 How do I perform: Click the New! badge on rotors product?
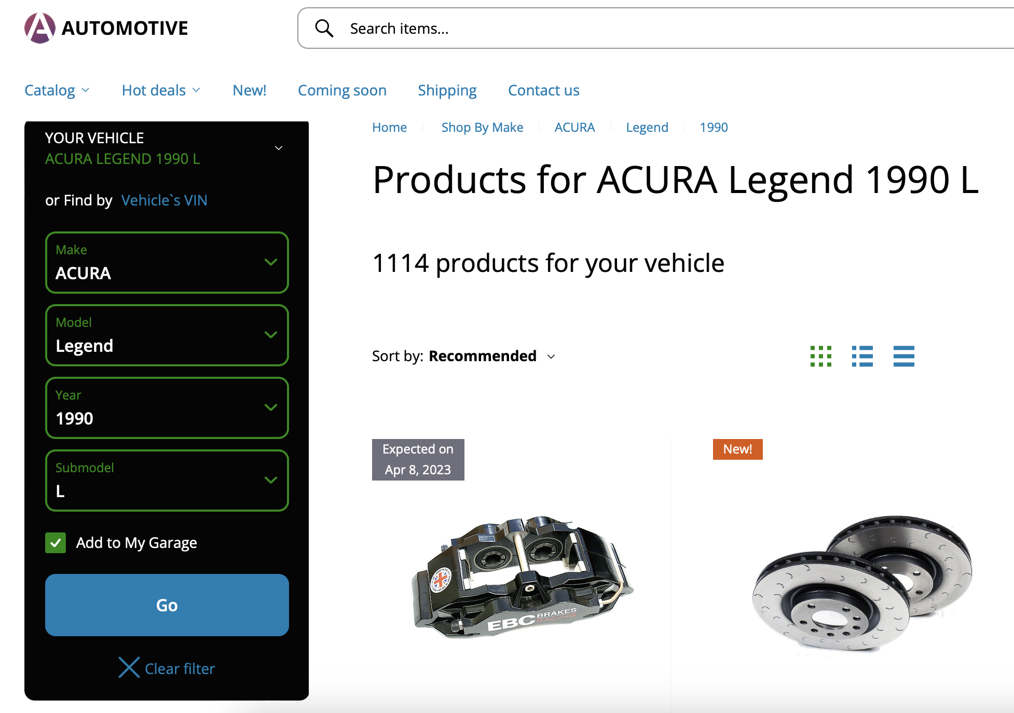(737, 449)
